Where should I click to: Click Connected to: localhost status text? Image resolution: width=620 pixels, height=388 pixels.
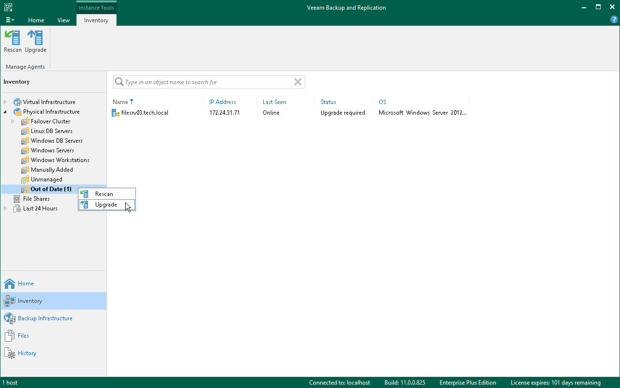coord(340,383)
